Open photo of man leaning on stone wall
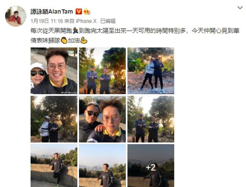This screenshot has width=246, height=187. tap(54, 166)
